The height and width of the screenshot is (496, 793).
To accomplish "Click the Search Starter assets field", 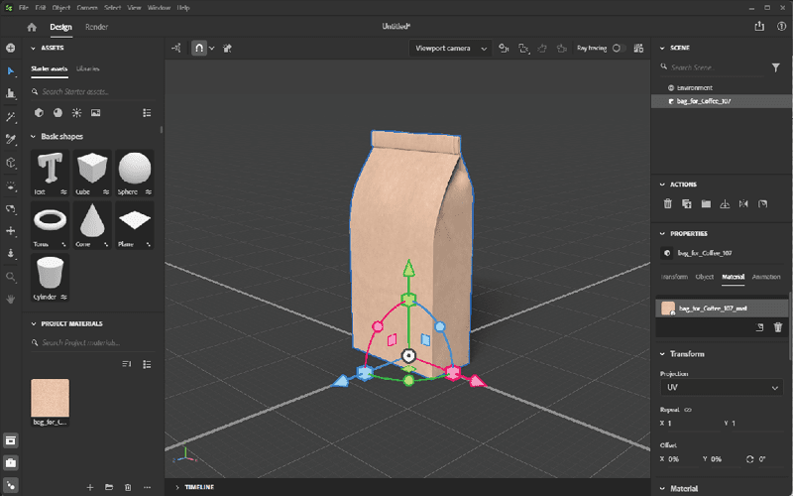I will (x=91, y=92).
